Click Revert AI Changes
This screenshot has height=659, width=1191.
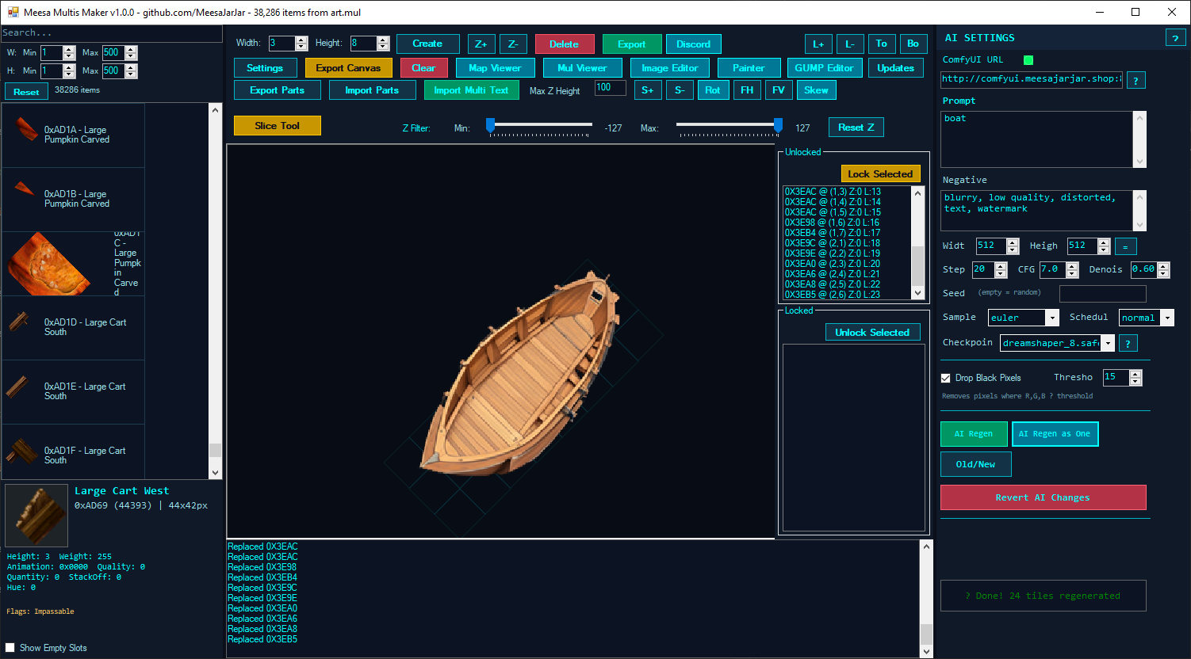[1043, 497]
